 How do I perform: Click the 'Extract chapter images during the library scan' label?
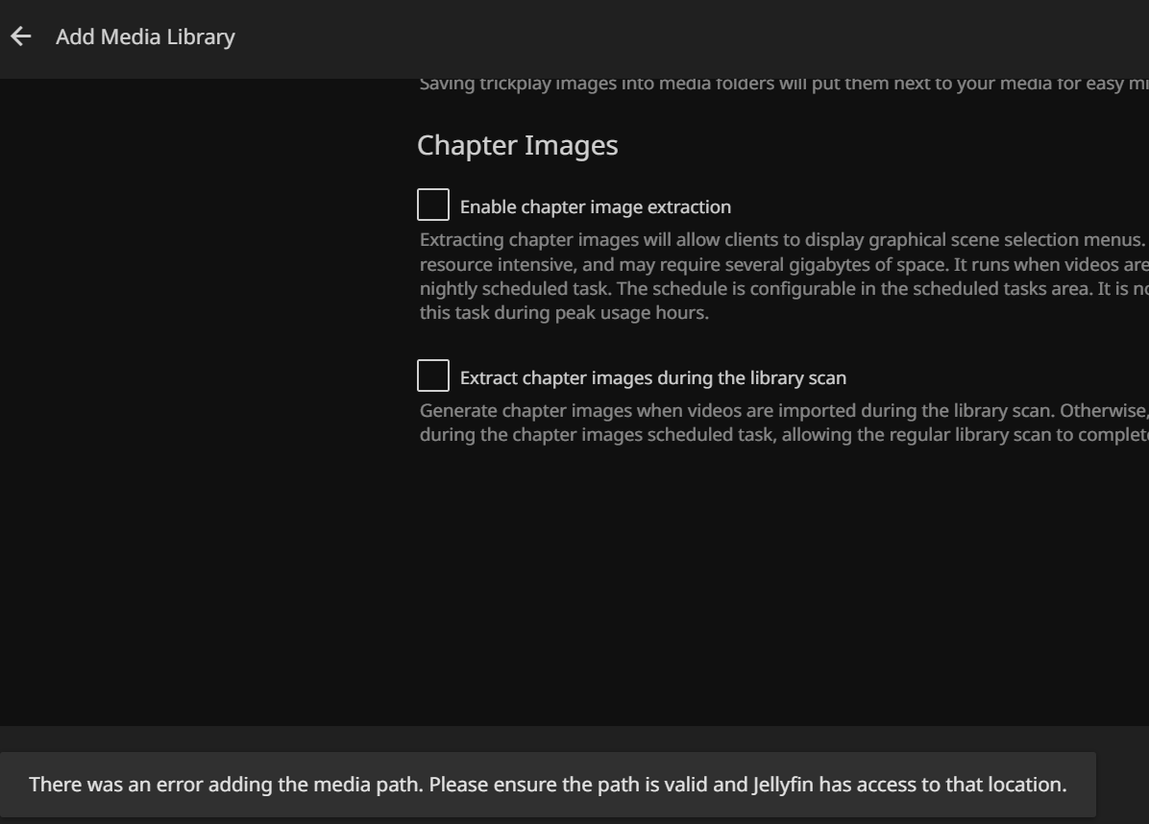652,378
